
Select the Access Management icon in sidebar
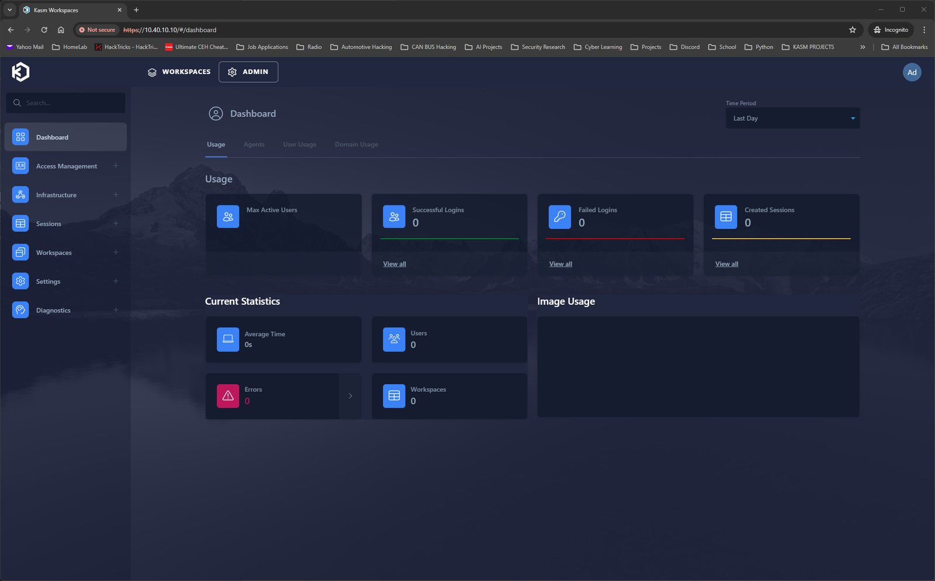tap(20, 166)
